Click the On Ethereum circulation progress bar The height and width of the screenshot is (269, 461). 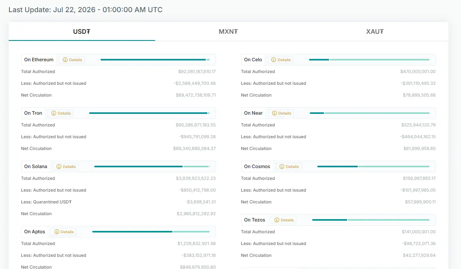(x=155, y=60)
